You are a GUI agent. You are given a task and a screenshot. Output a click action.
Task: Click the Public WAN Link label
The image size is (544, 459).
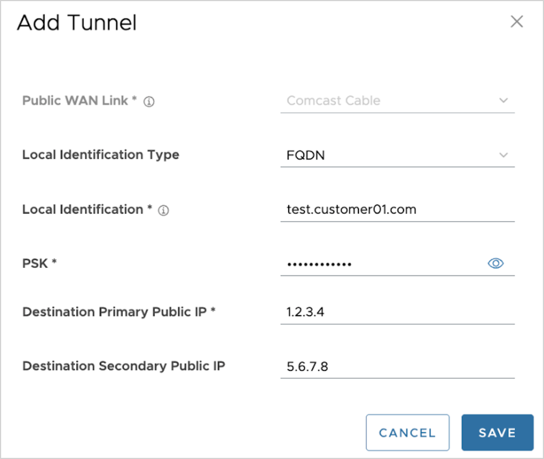pos(79,101)
